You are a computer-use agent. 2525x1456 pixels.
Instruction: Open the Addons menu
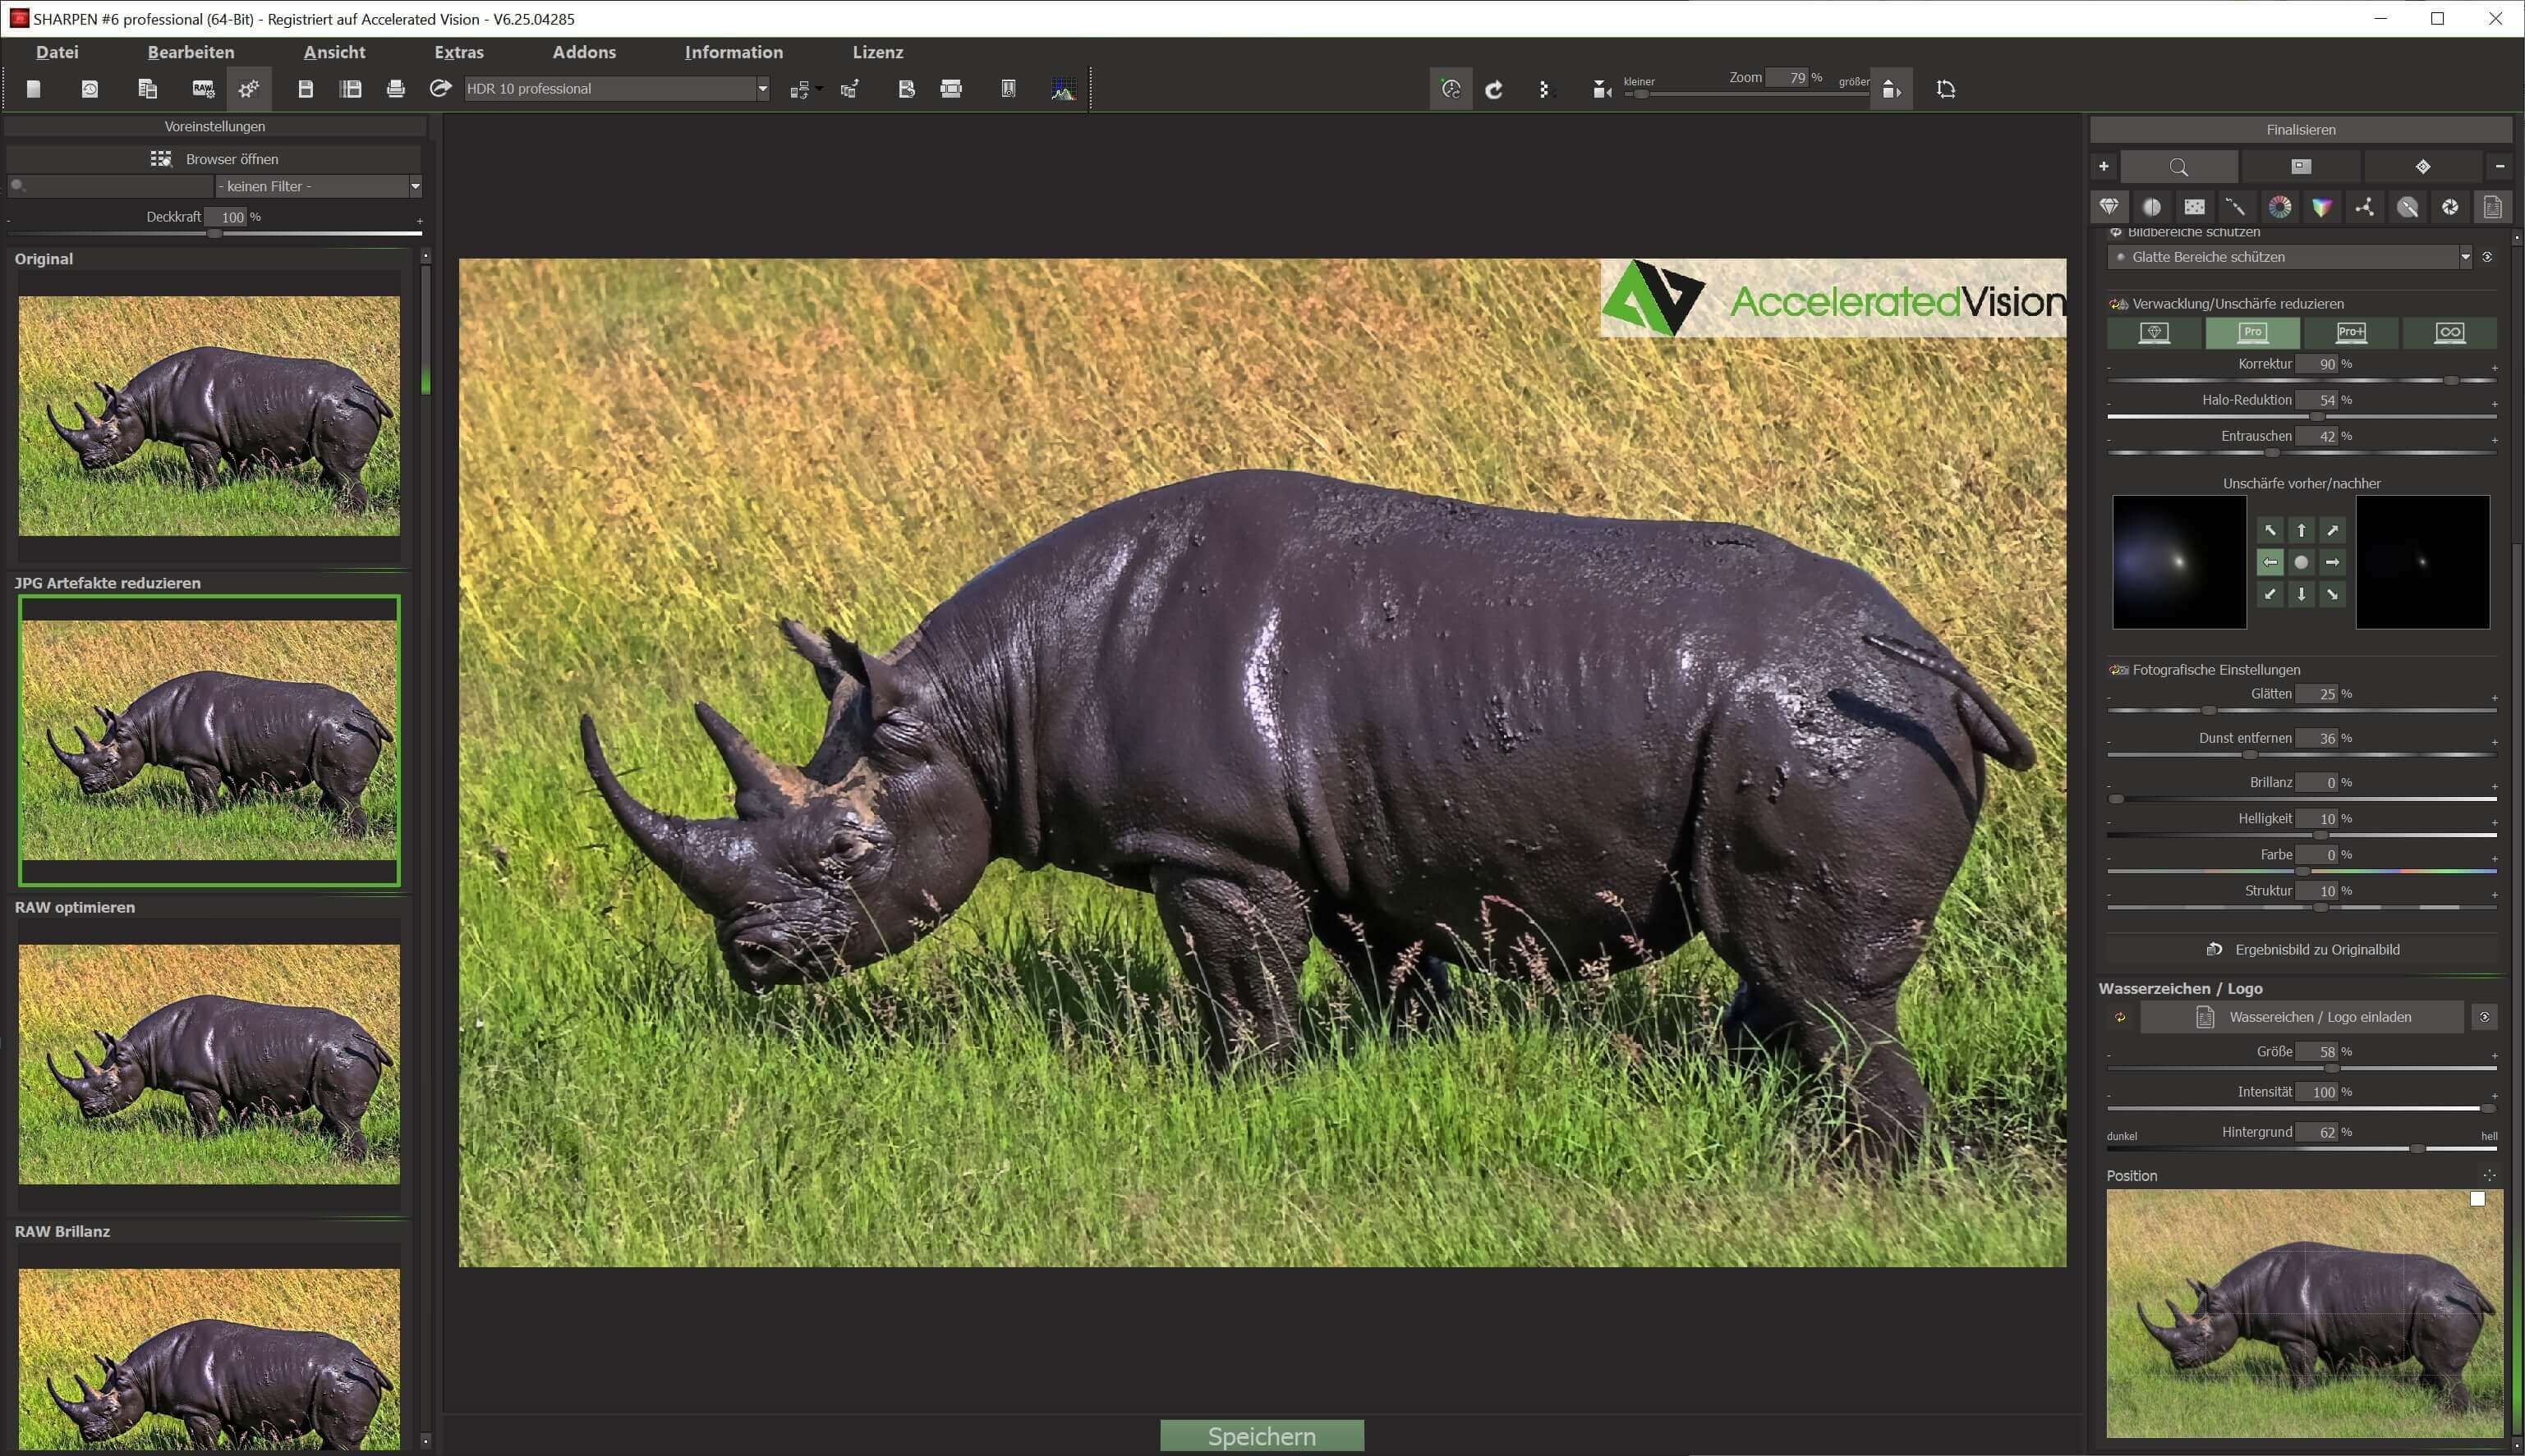tap(583, 52)
